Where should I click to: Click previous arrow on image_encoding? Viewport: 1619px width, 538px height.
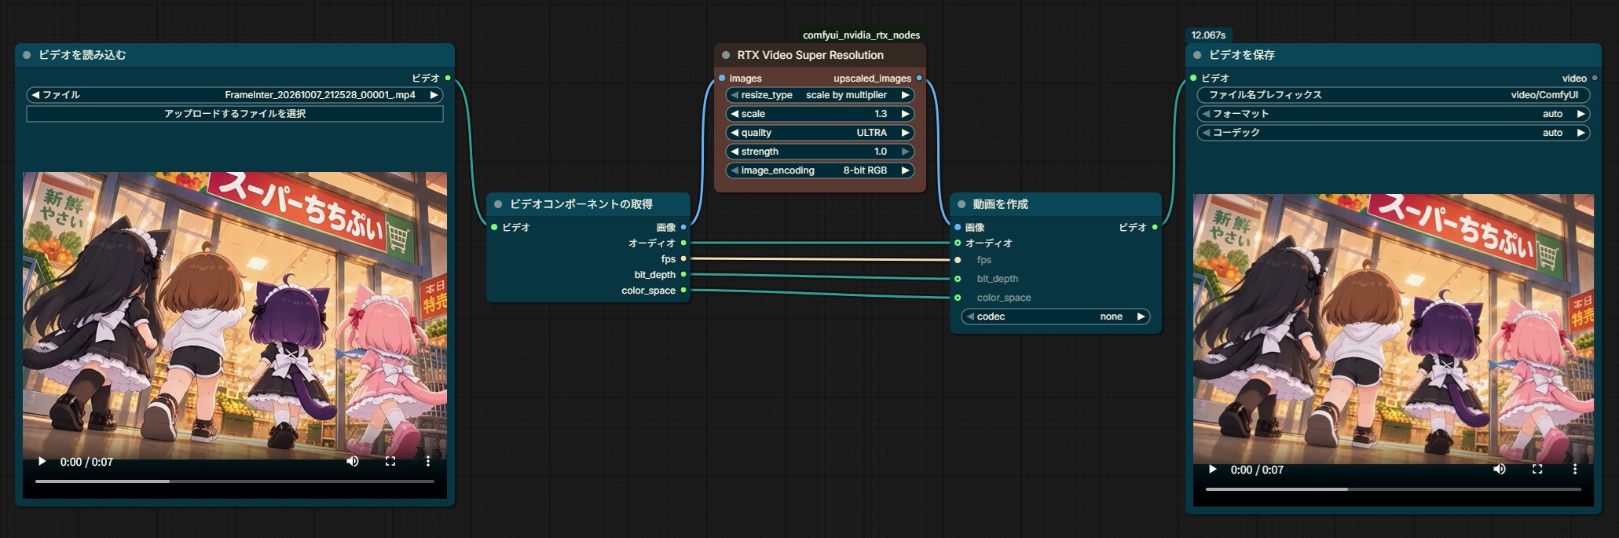[734, 170]
